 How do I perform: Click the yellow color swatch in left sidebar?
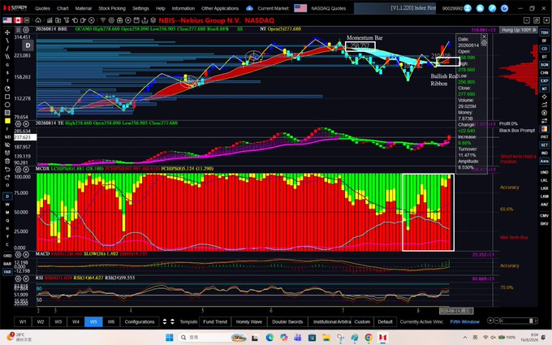(7, 121)
